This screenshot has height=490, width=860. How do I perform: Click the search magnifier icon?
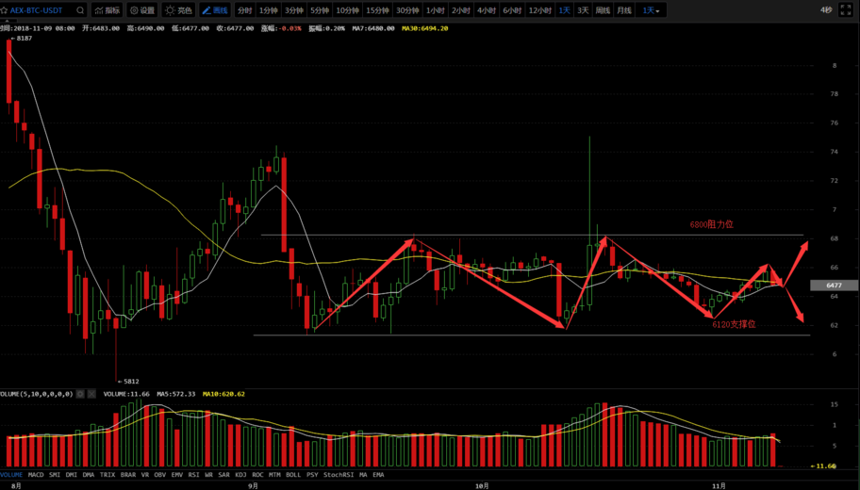(x=80, y=9)
